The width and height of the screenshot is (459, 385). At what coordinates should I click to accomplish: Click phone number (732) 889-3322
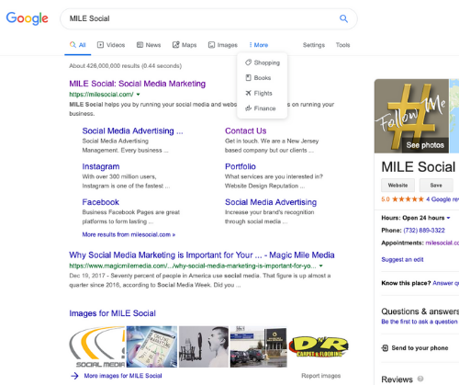click(424, 231)
